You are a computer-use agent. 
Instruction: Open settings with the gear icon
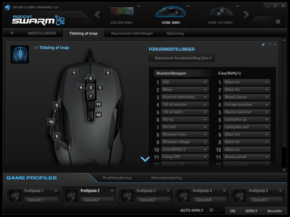point(278,22)
